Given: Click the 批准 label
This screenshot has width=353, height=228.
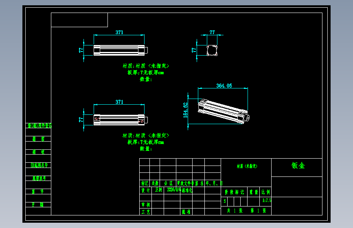Looking at the screenshot, I should pyautogui.click(x=186, y=212).
